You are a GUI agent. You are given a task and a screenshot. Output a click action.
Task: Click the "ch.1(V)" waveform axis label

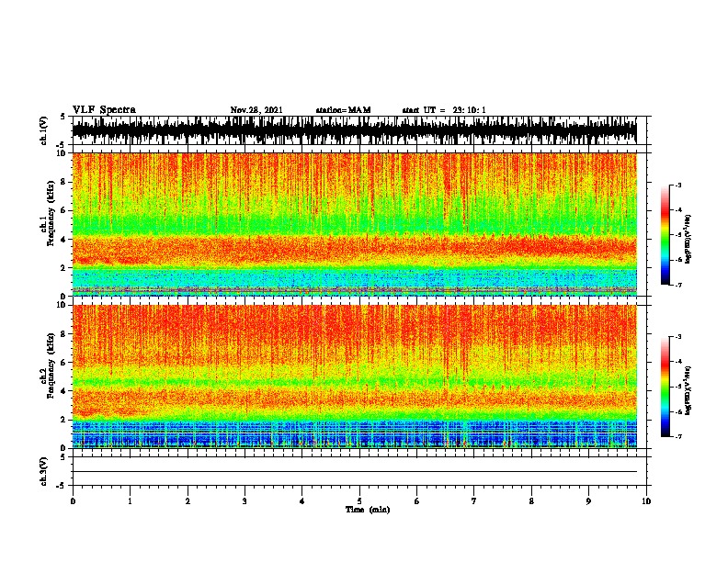click(x=43, y=130)
